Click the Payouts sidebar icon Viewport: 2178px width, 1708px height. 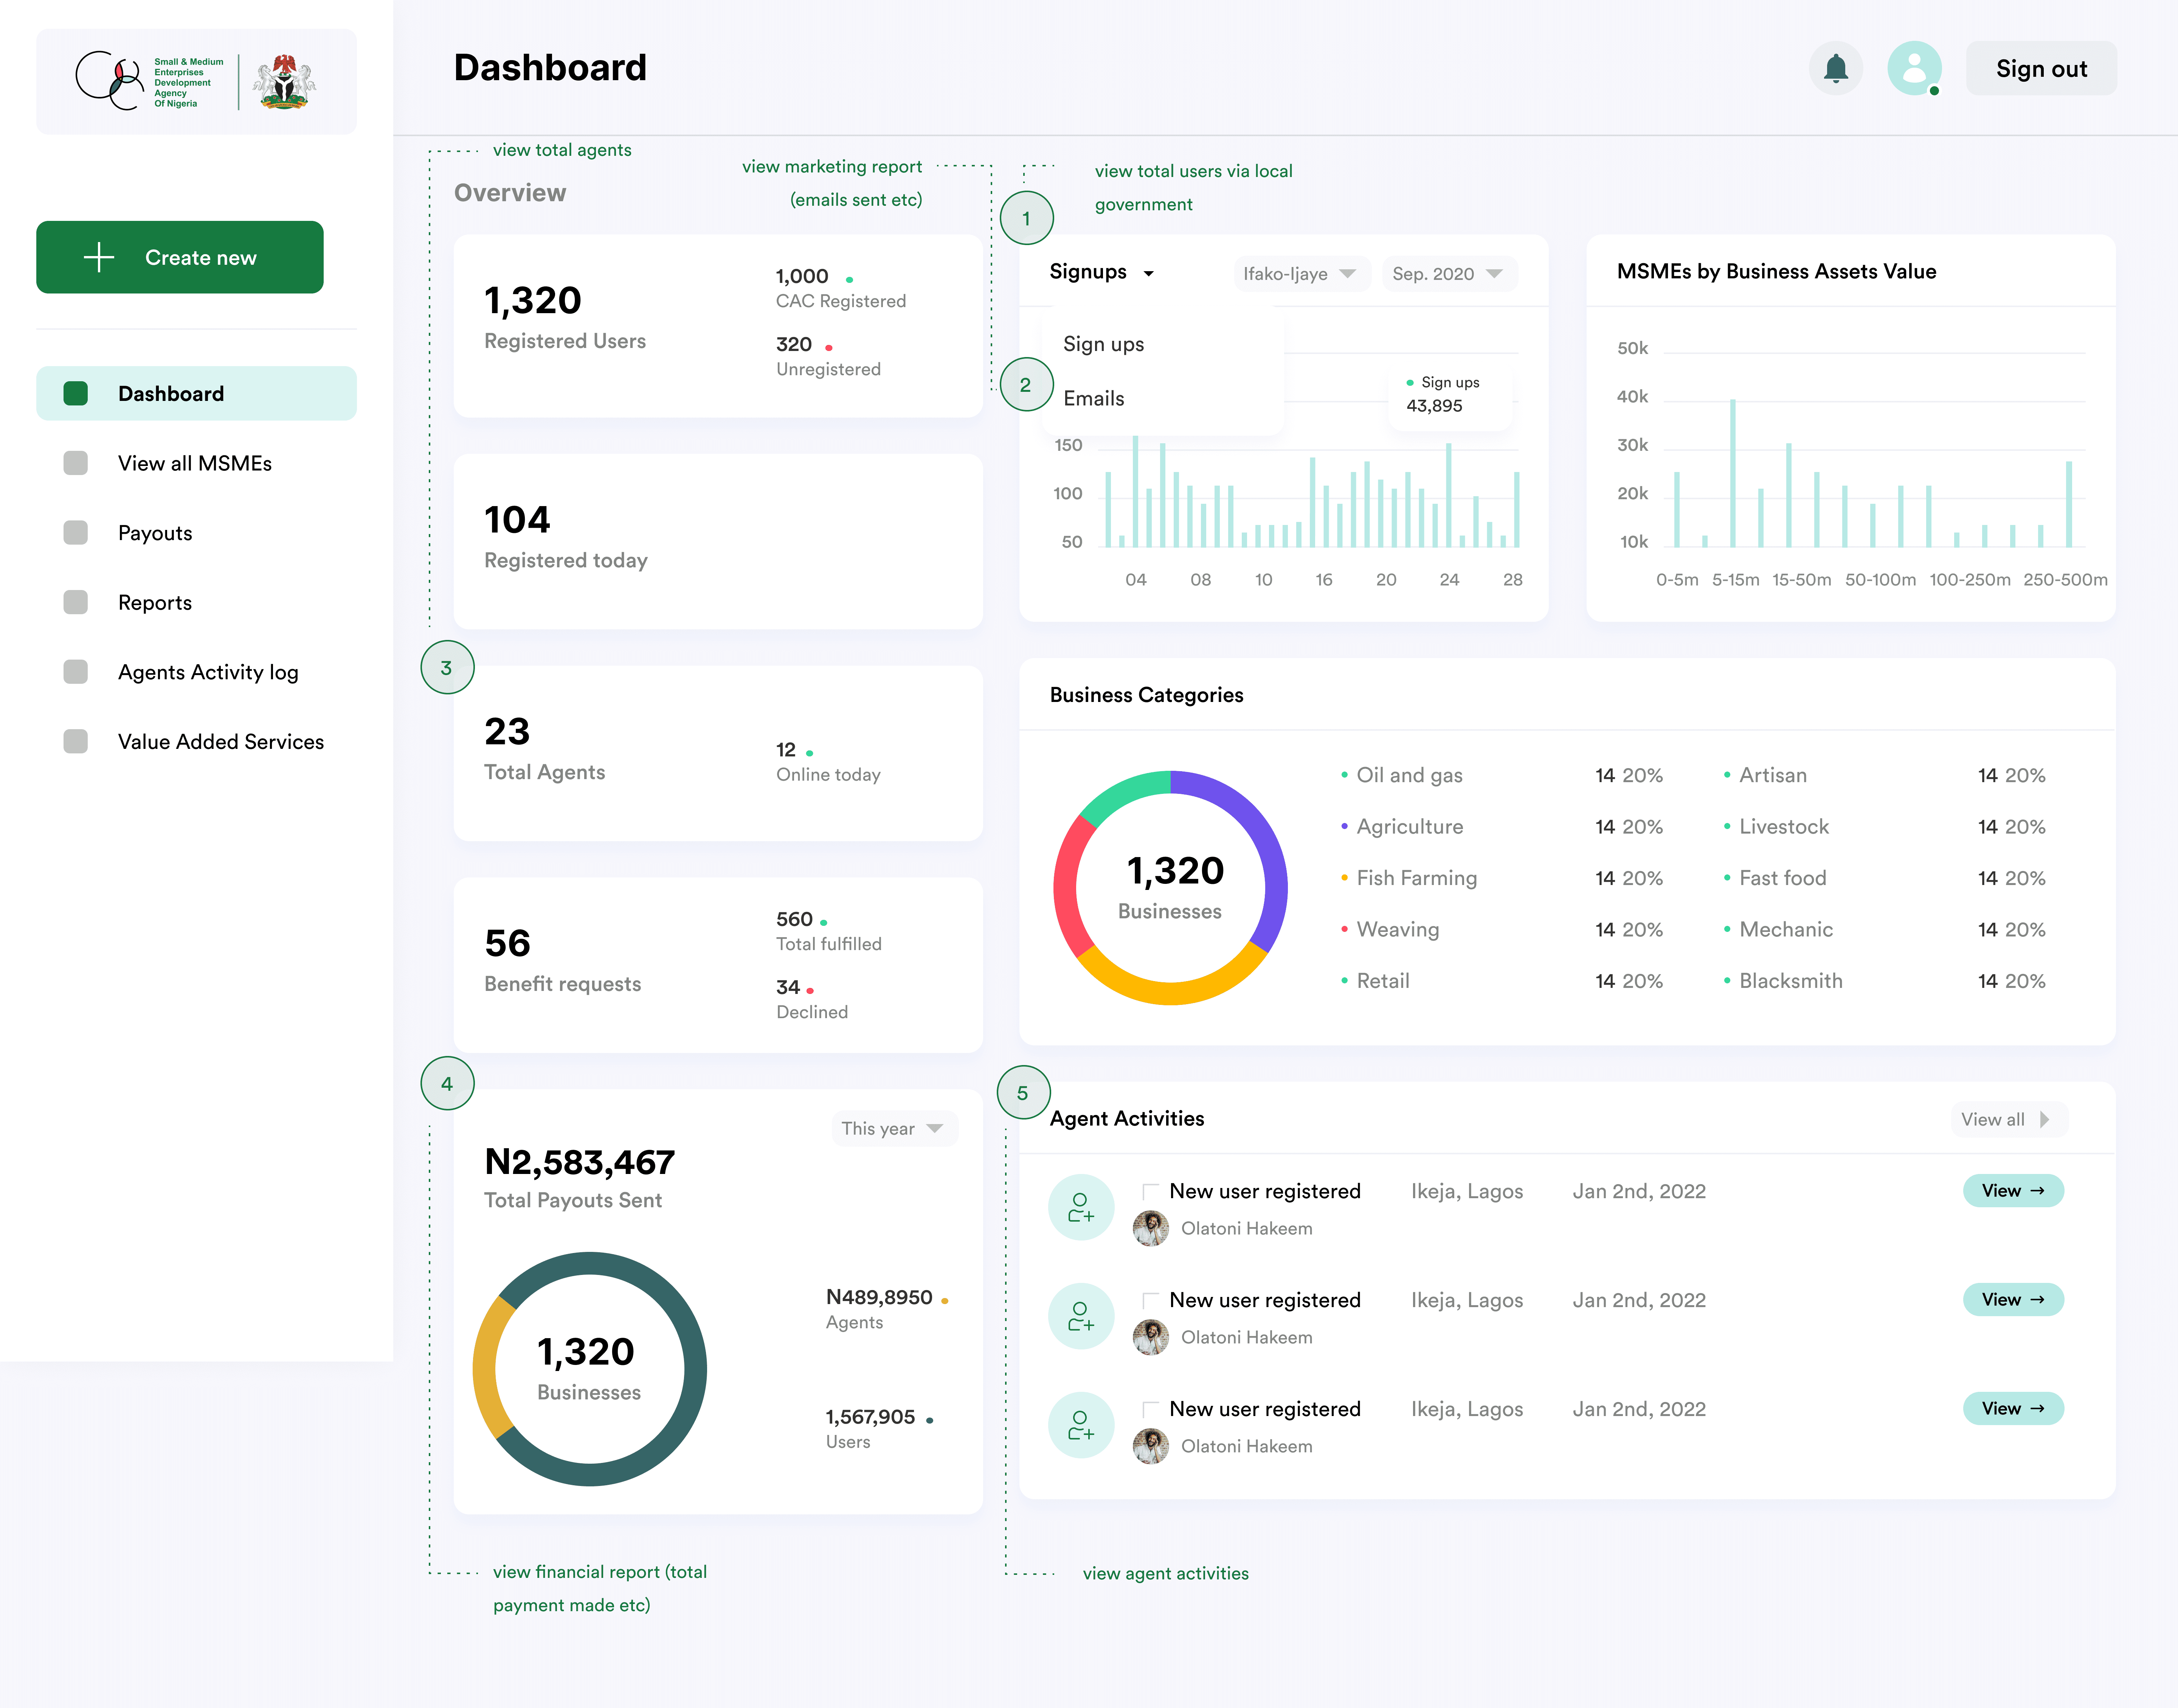[76, 533]
